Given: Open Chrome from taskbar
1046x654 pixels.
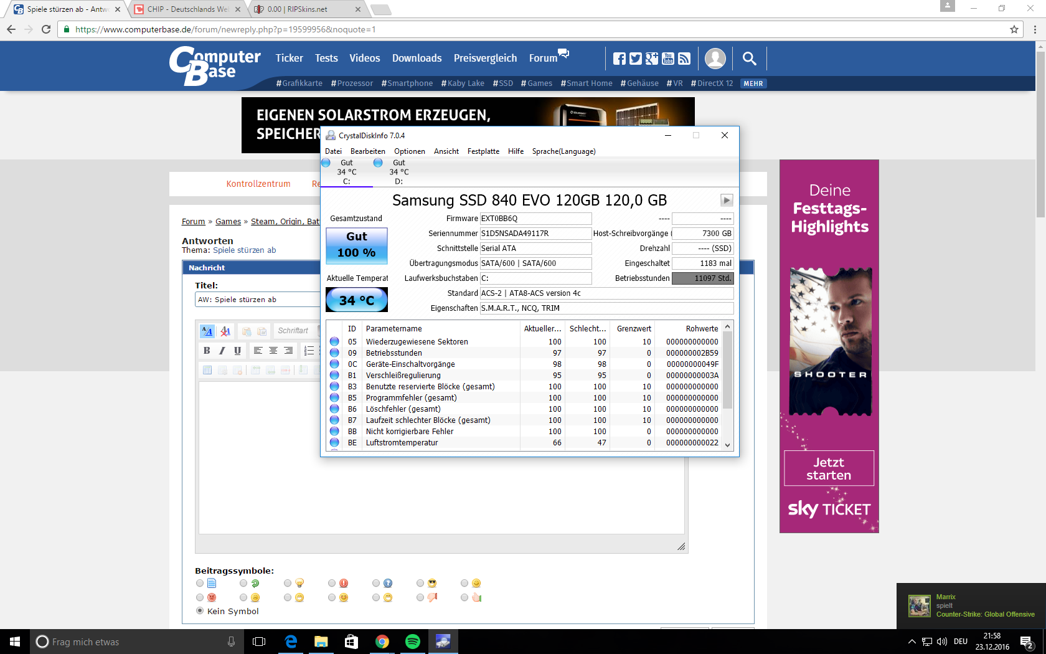Looking at the screenshot, I should click(382, 642).
